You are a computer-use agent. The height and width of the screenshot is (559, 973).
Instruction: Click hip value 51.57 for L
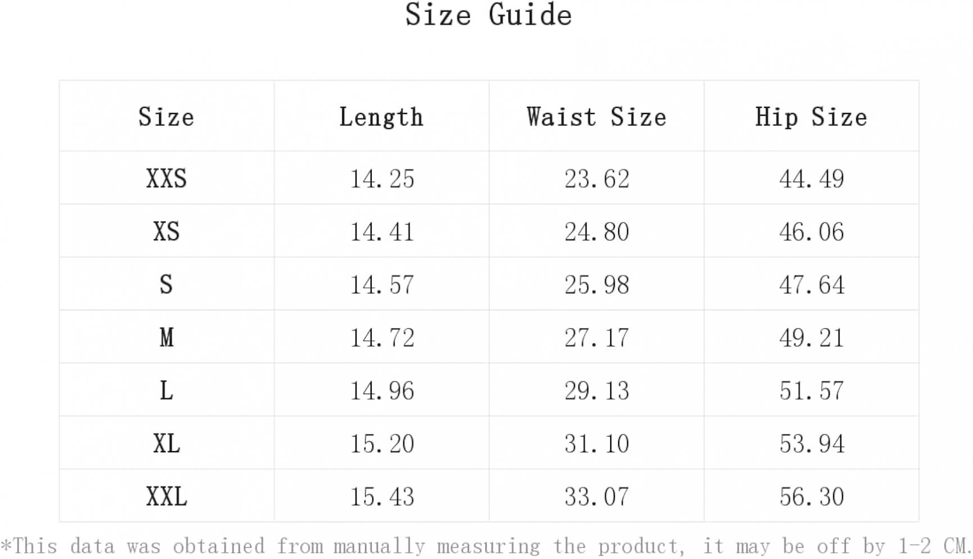tap(812, 391)
